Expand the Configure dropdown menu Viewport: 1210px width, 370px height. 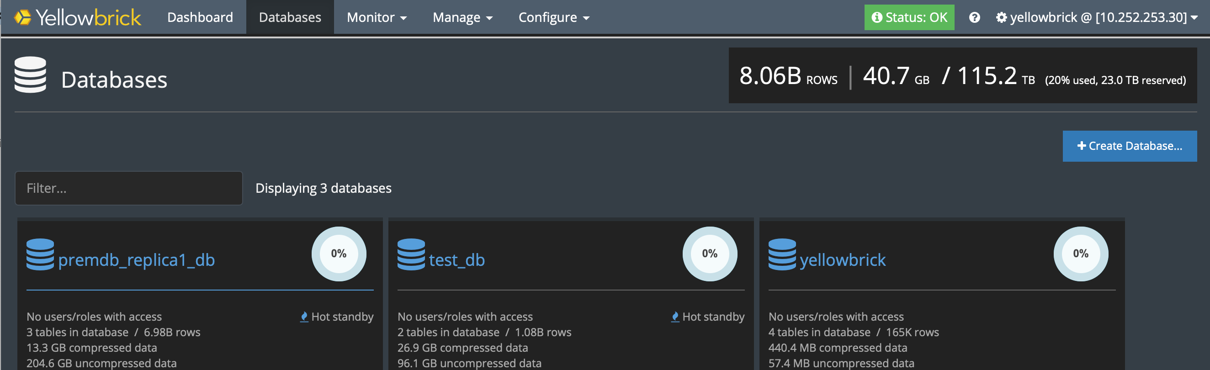(x=553, y=17)
